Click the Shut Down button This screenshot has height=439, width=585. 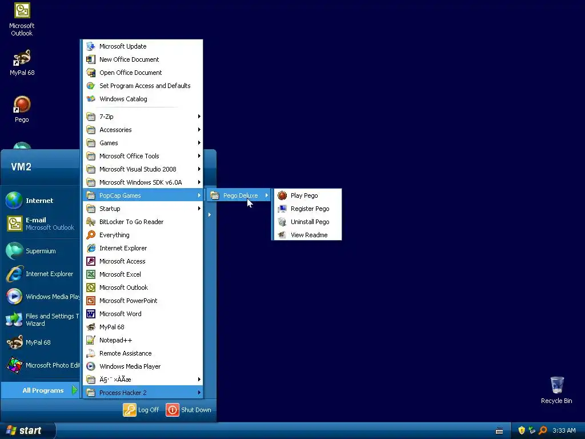pos(189,410)
